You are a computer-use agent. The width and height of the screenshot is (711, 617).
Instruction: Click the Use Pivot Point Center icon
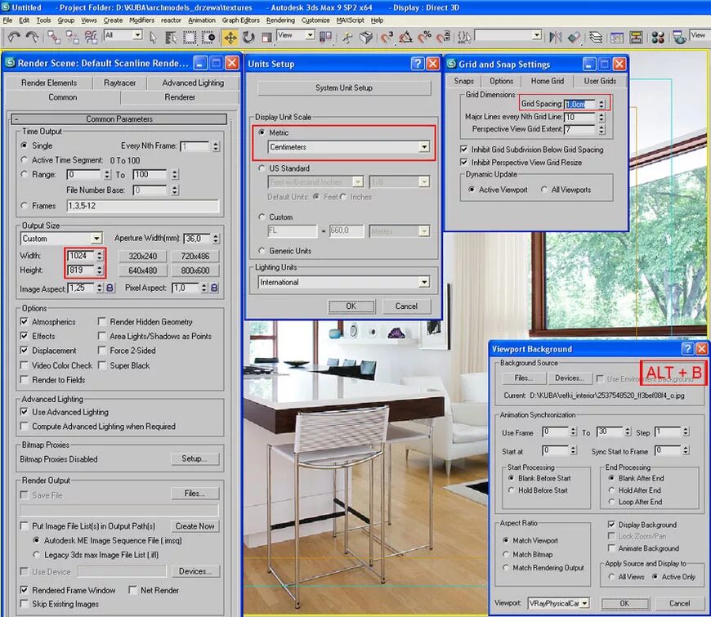click(325, 37)
